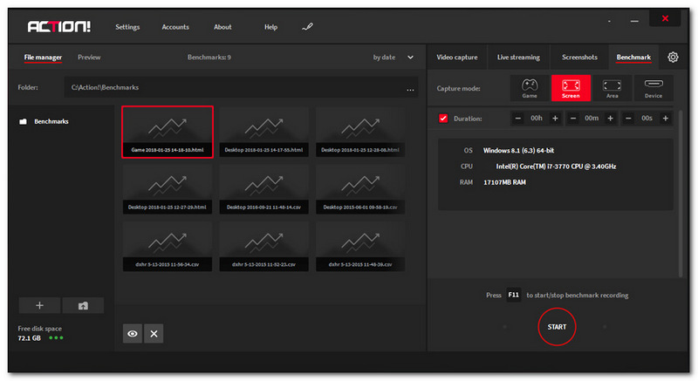Click the eye preview icon button

tap(133, 333)
